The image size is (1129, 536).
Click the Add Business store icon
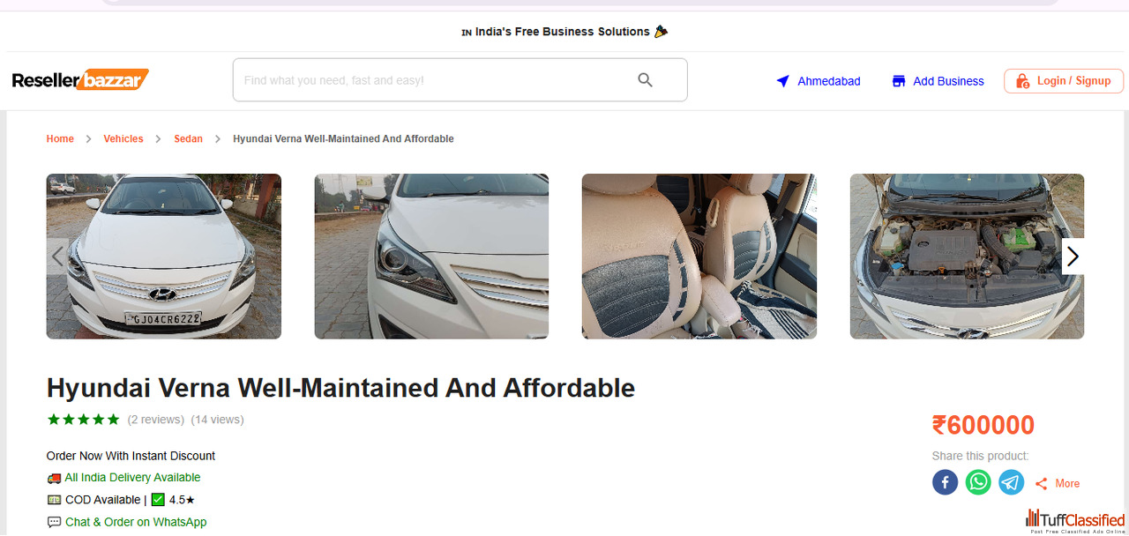(x=899, y=81)
